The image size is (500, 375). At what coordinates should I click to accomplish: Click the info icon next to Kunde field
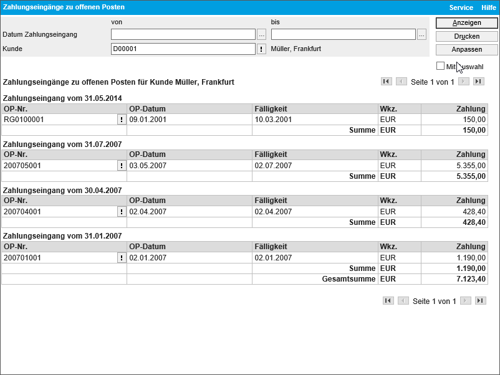point(261,49)
